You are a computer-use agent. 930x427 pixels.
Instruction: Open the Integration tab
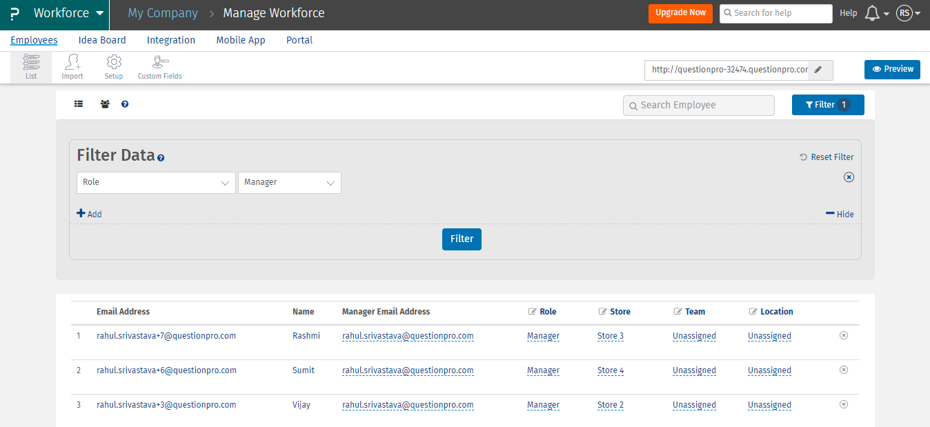pos(171,40)
